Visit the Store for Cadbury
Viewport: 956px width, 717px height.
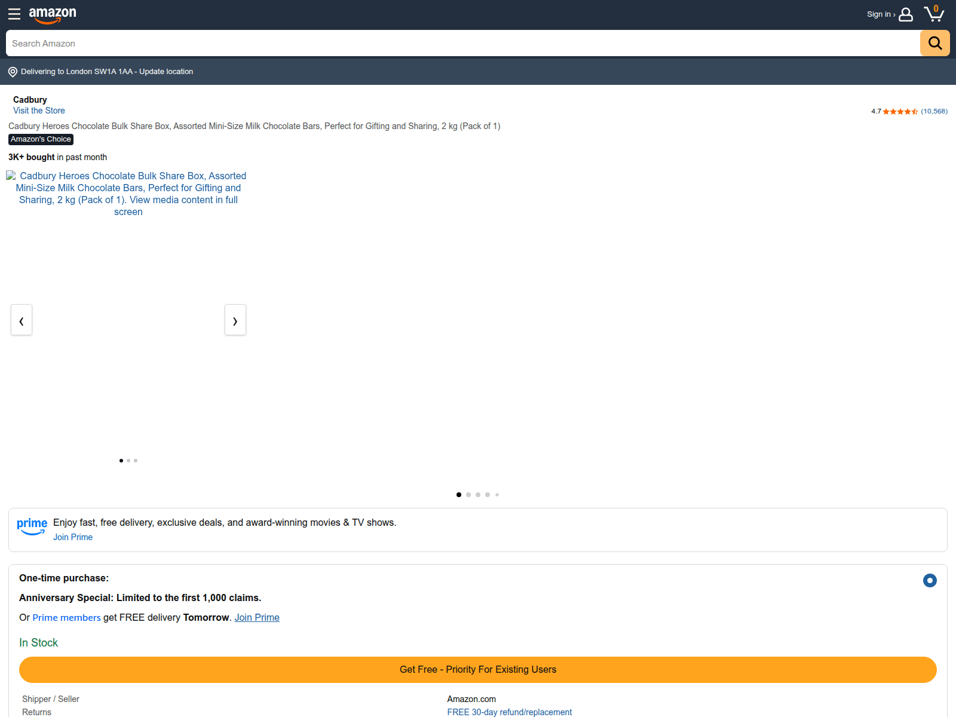[39, 111]
